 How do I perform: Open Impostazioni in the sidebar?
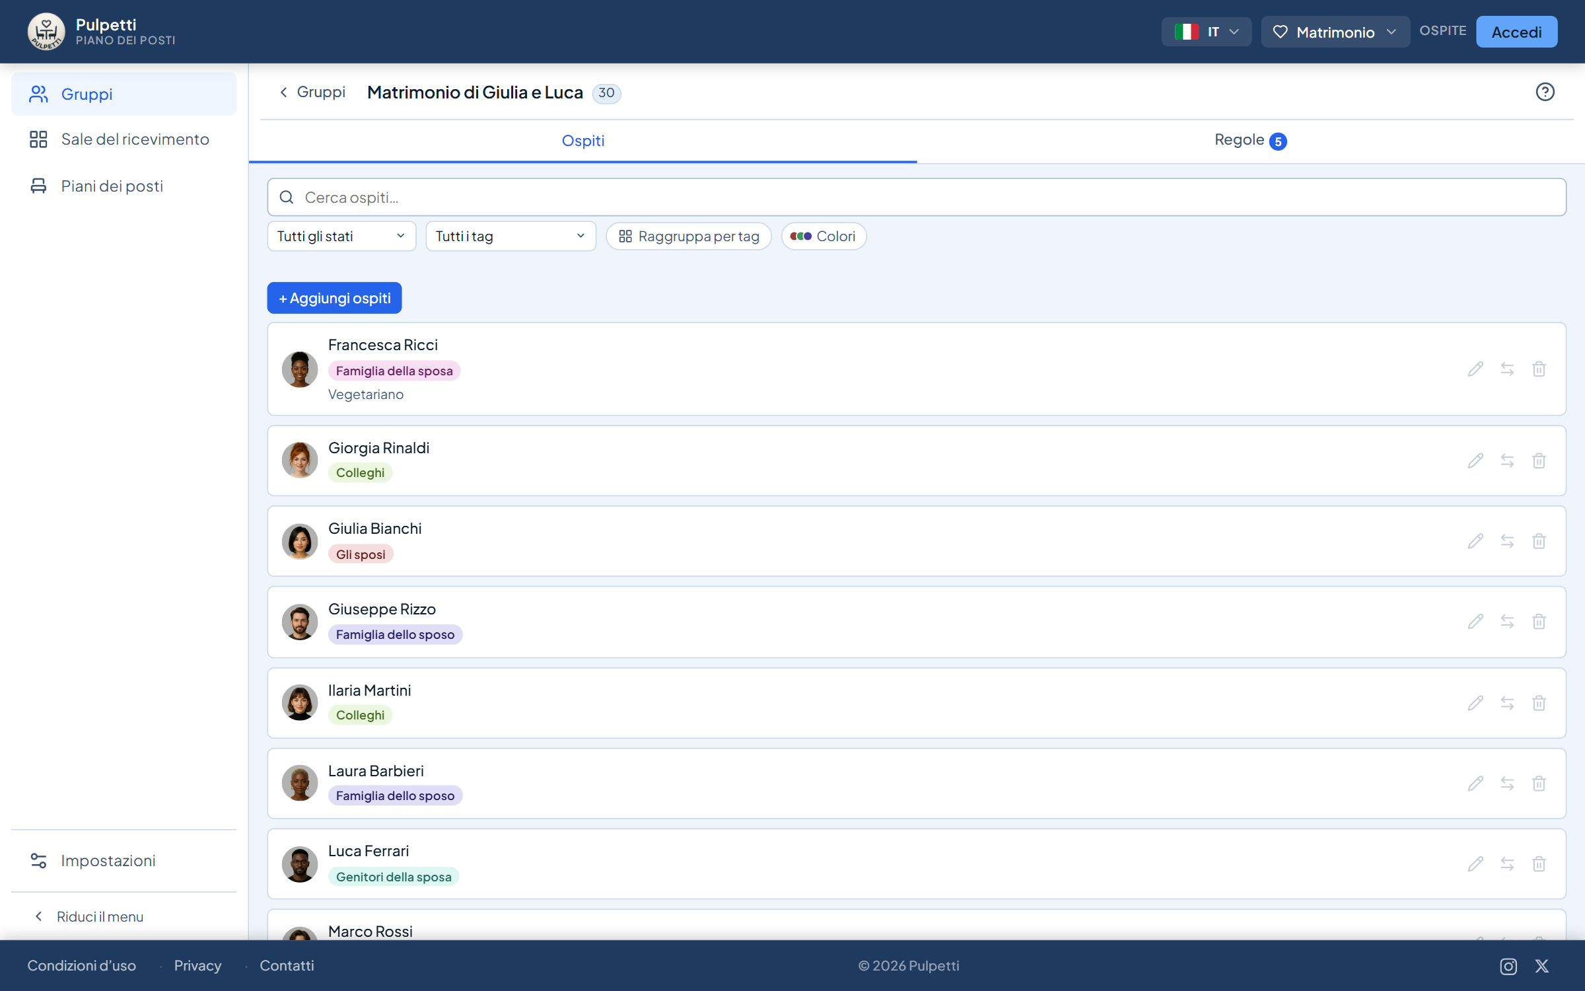(x=124, y=861)
